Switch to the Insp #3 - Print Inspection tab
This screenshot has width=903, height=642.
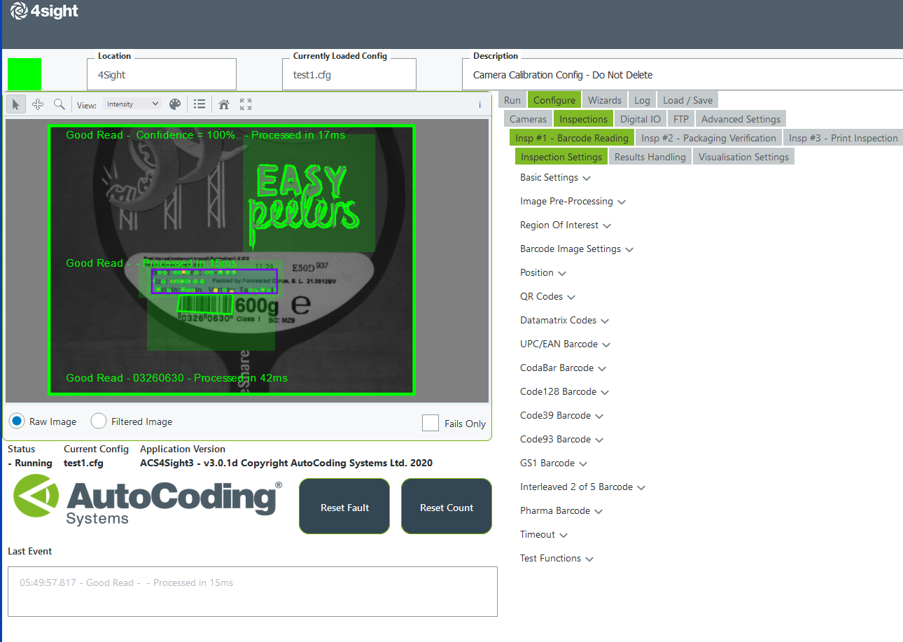pyautogui.click(x=843, y=137)
